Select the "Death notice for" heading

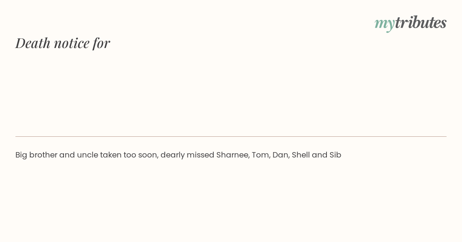coord(63,43)
